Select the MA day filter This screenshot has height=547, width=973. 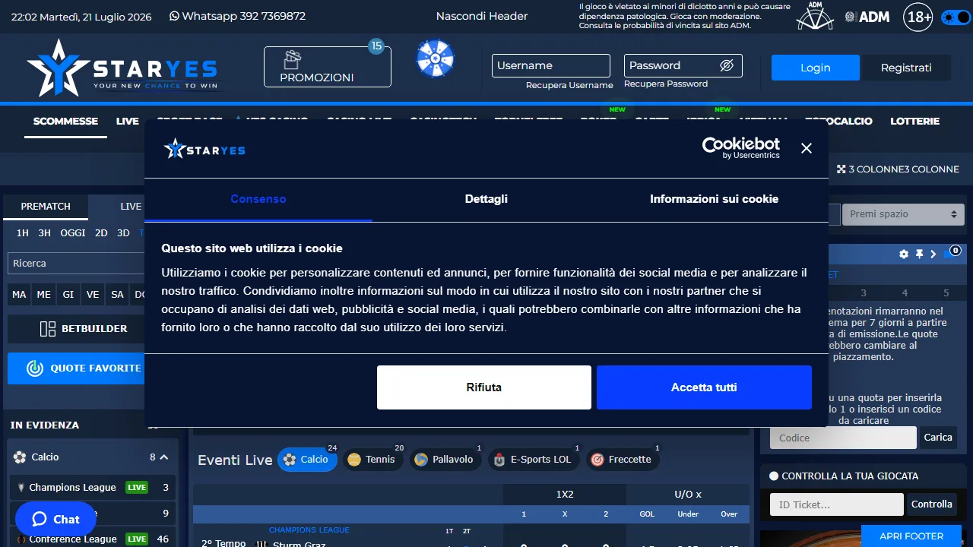tap(19, 295)
